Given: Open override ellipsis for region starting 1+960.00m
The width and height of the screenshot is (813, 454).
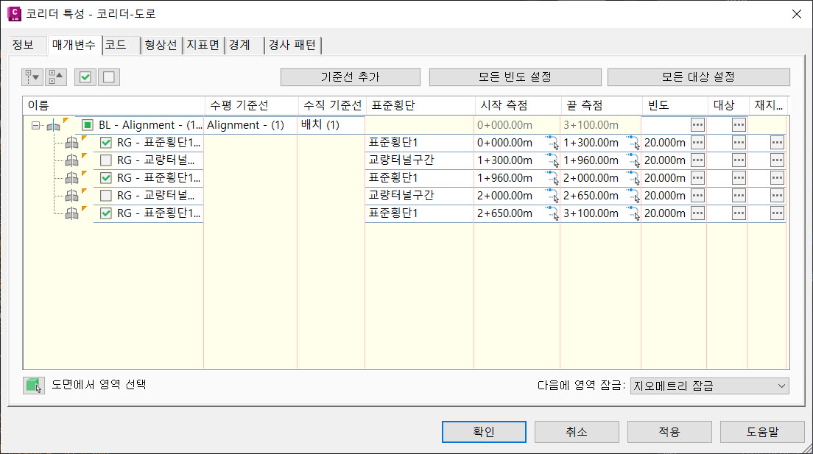Looking at the screenshot, I should pyautogui.click(x=777, y=178).
